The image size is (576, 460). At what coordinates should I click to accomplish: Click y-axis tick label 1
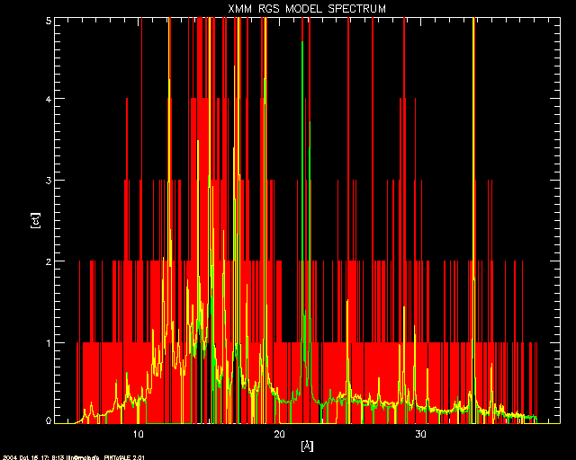(x=48, y=342)
